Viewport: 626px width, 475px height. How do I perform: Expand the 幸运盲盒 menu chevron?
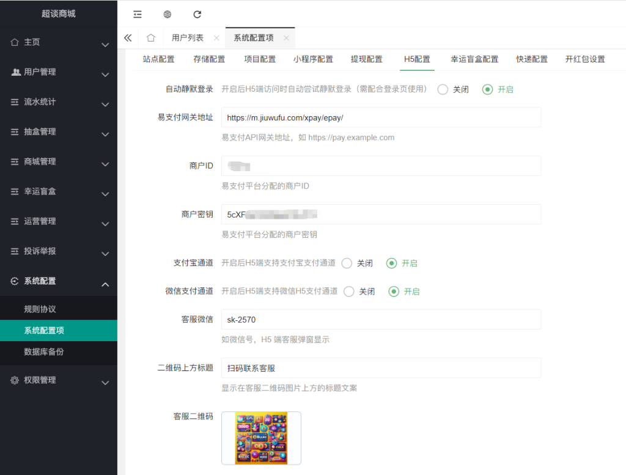[105, 194]
